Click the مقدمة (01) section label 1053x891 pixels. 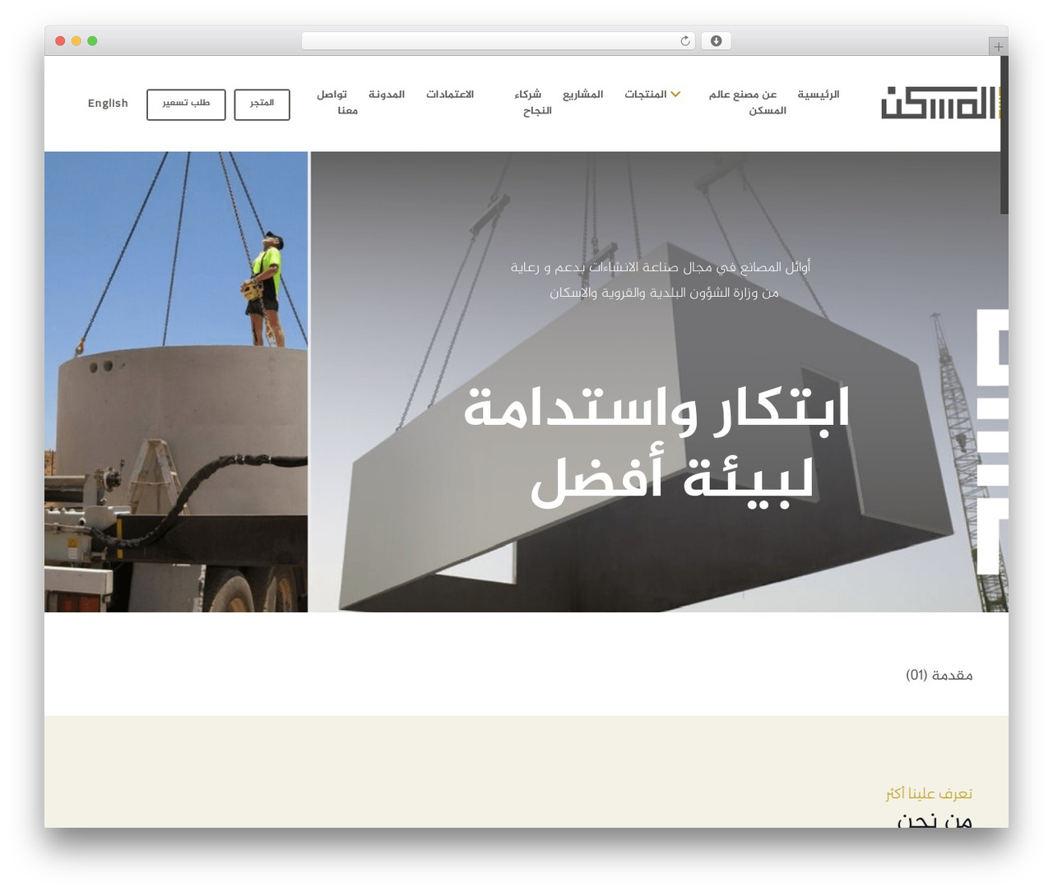click(939, 675)
